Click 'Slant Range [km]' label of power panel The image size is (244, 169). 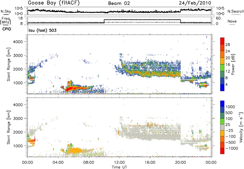coord(9,64)
